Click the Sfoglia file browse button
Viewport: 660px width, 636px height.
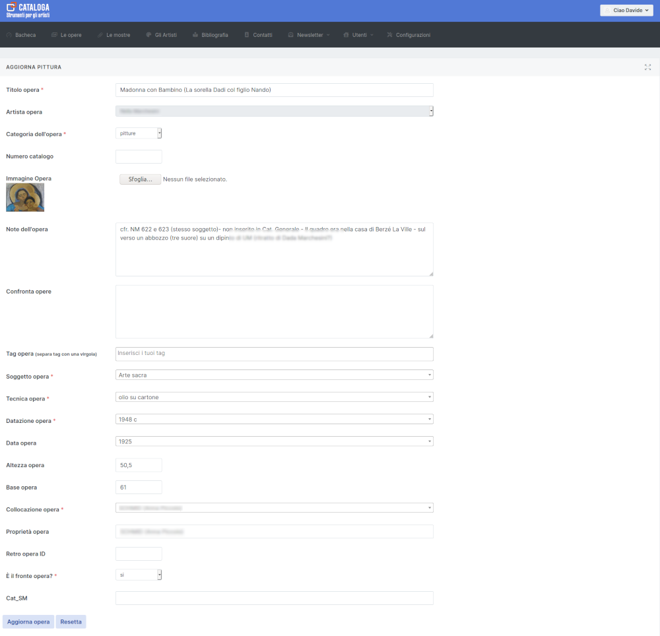pyautogui.click(x=140, y=179)
